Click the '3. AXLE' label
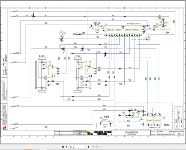 click(77, 56)
